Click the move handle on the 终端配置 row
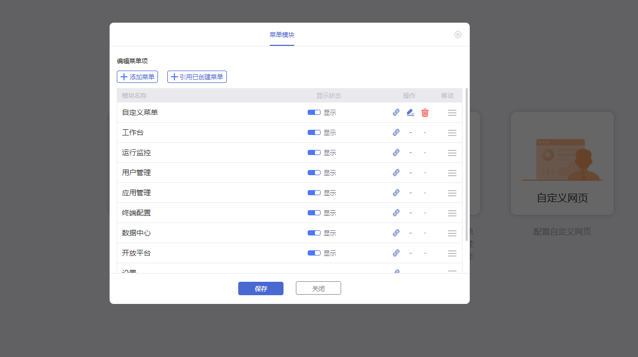Viewport: 638px width, 357px height. pos(452,213)
